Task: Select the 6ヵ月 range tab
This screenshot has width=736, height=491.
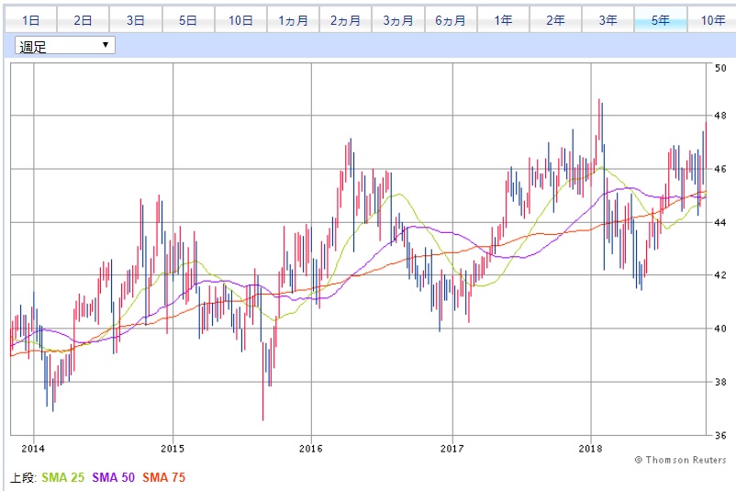Action: [451, 19]
